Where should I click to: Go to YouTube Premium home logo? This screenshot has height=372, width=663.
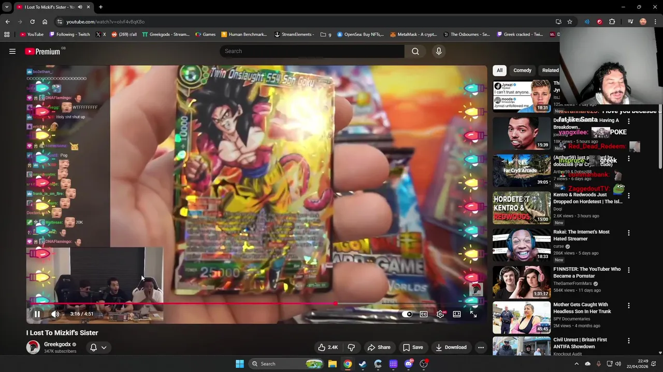(42, 51)
